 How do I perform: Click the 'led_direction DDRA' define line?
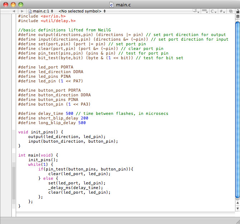(x=51, y=72)
